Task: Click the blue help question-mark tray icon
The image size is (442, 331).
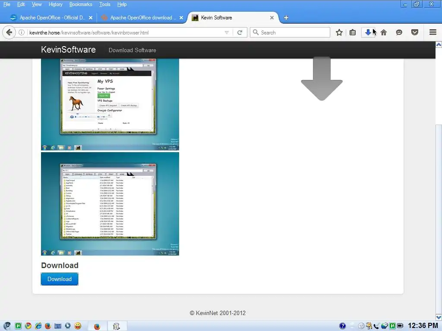Action: [342, 326]
